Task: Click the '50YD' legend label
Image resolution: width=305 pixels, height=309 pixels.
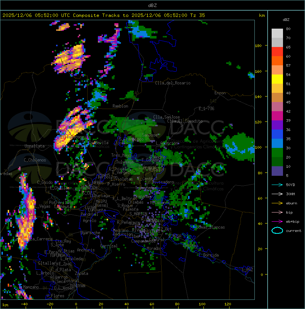Action: (290, 185)
